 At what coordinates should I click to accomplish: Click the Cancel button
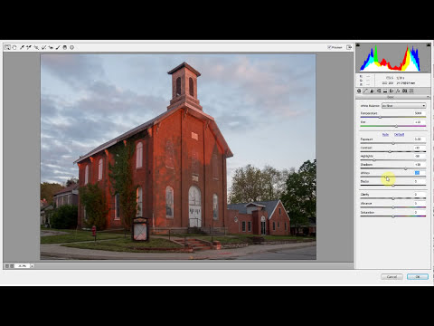(392, 277)
